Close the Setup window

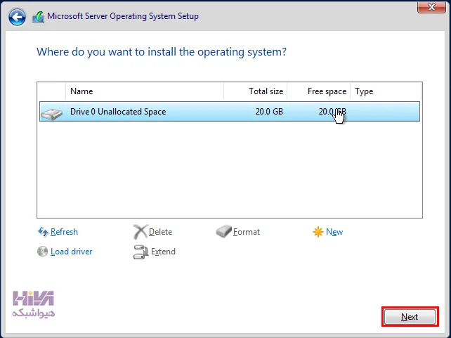click(431, 7)
